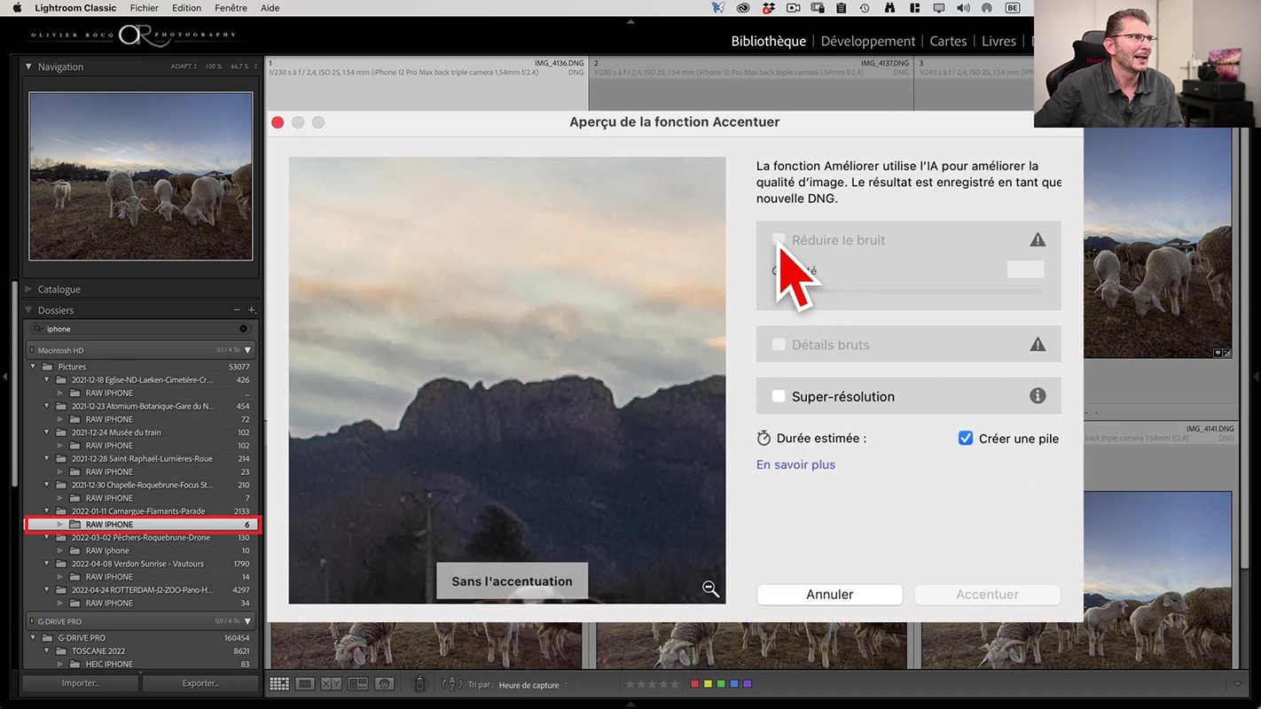The image size is (1261, 709).
Task: Open Compare view XY icon
Action: 331,684
